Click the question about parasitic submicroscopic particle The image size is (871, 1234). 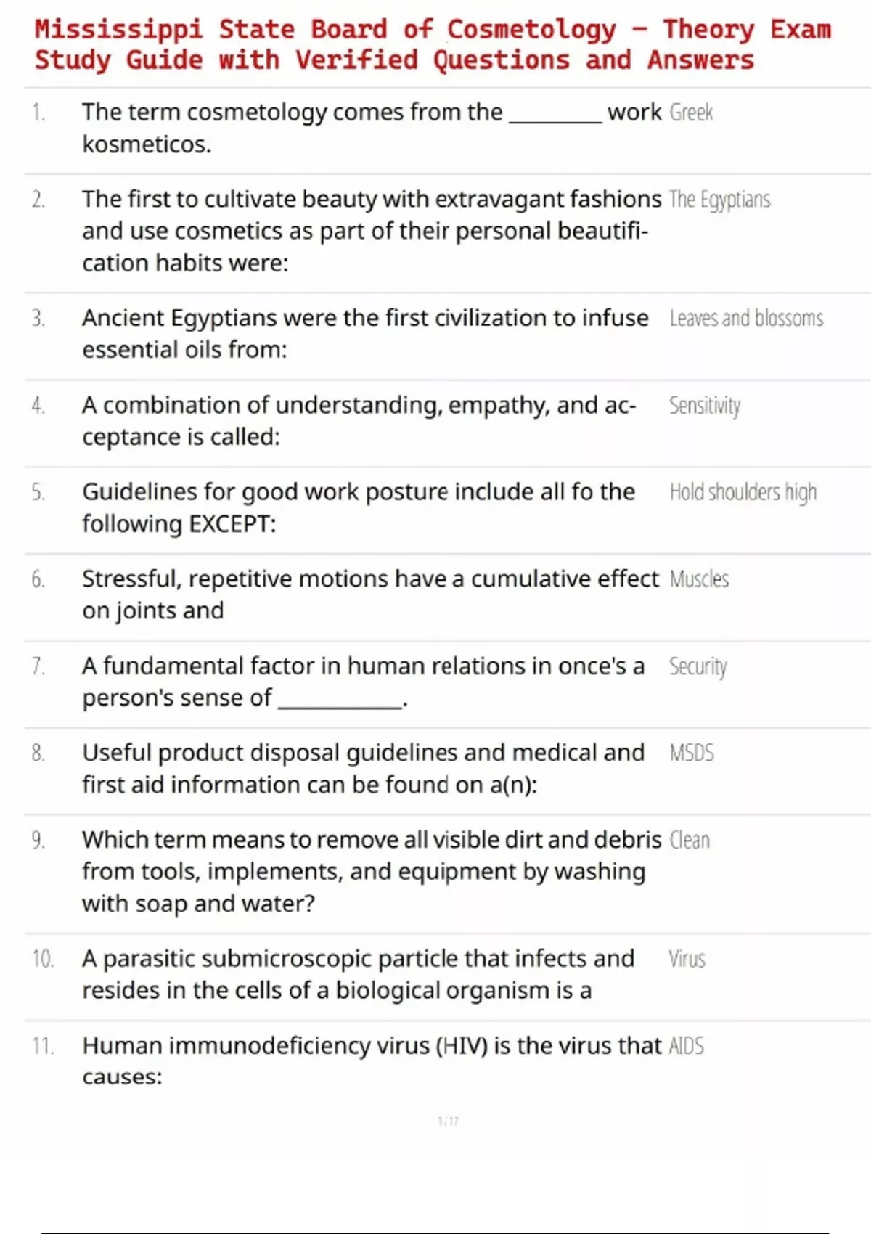pyautogui.click(x=357, y=974)
